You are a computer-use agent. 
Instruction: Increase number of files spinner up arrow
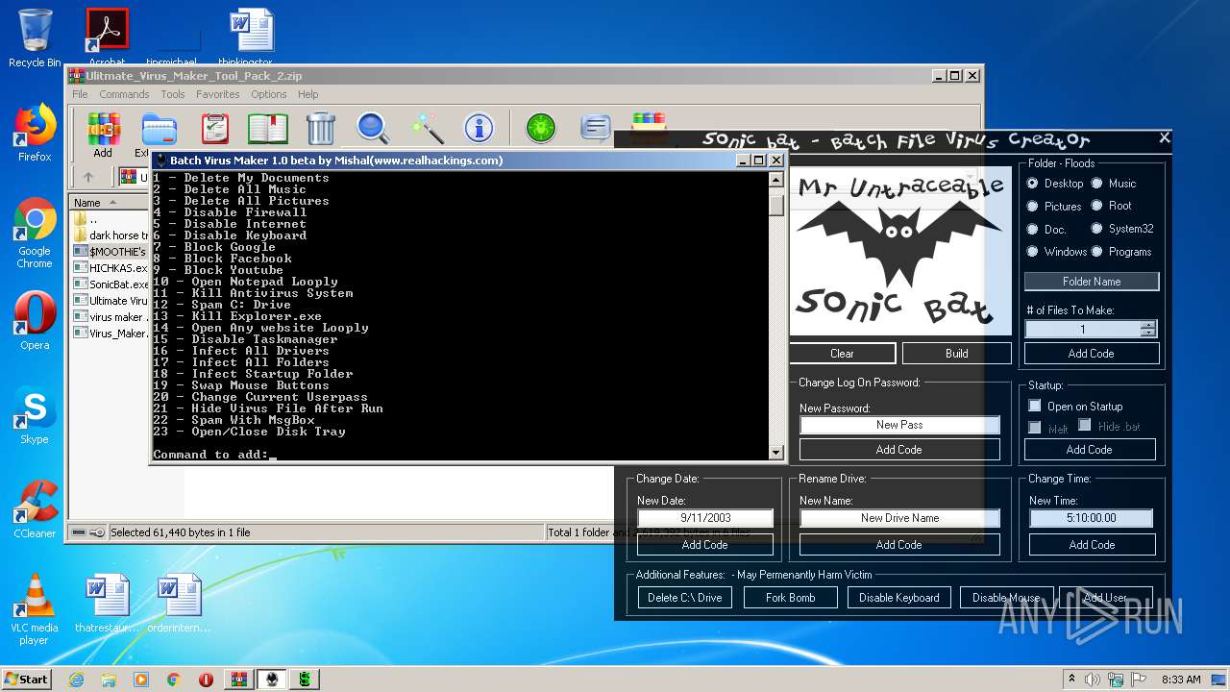tap(1147, 325)
